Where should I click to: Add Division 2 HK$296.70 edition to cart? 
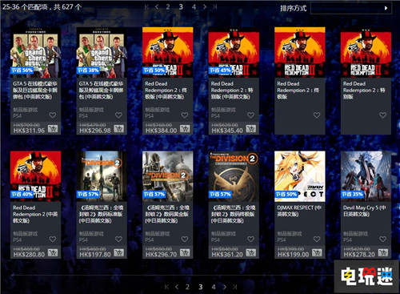[185, 253]
